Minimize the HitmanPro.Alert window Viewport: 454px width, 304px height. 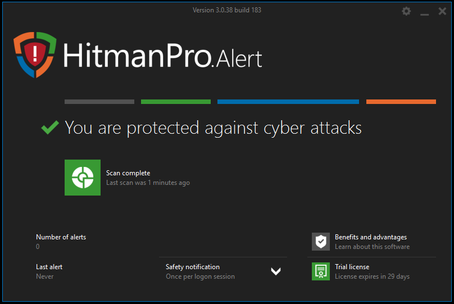tap(425, 12)
